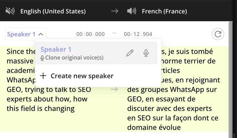Click the start timestamp 00:00.000

tap(90, 34)
